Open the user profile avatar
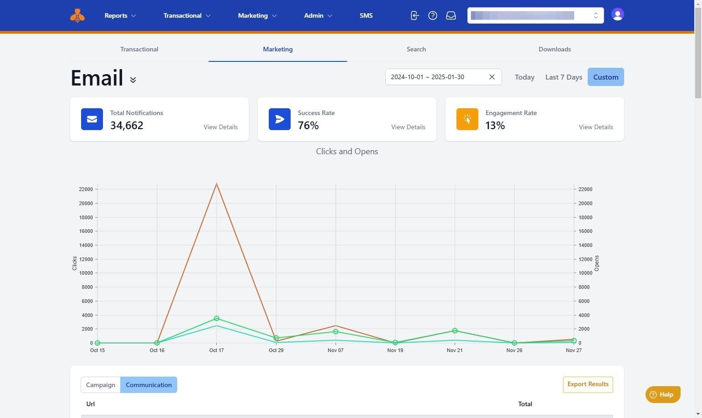 [617, 15]
